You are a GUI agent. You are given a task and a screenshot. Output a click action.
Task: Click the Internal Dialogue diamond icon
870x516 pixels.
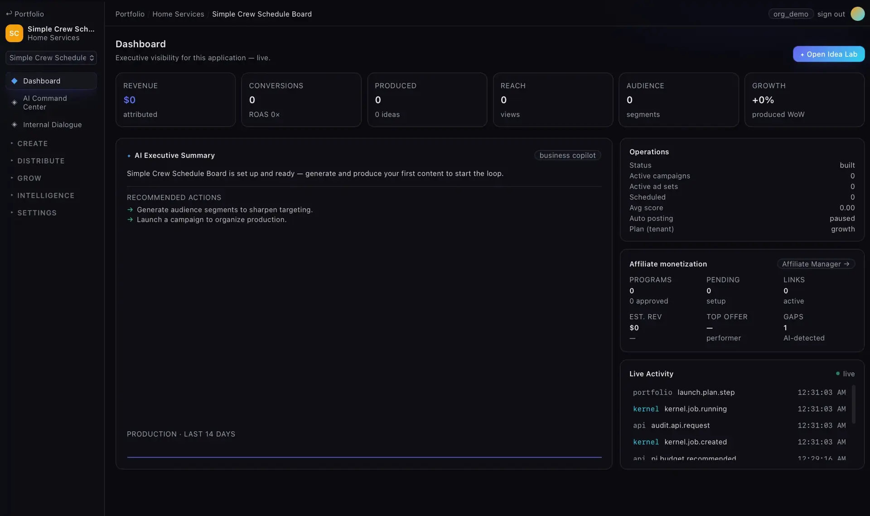[x=14, y=124]
